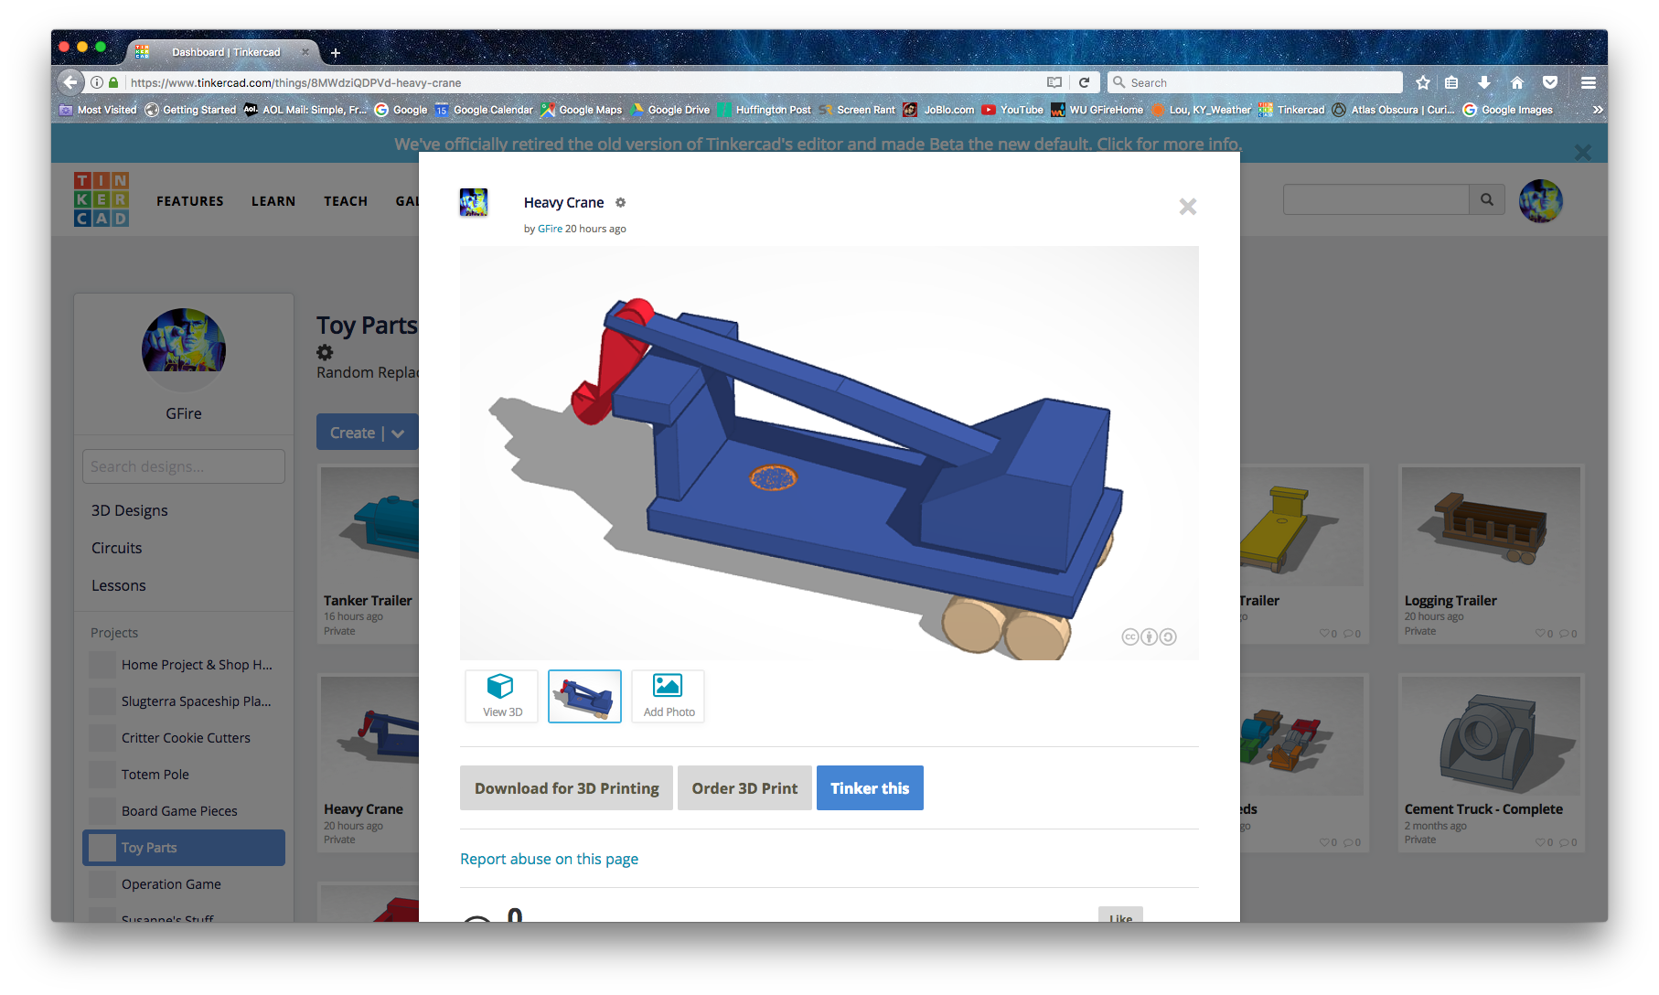Select the Heavy Crane preview thumbnail
The image size is (1659, 995).
[x=584, y=696]
